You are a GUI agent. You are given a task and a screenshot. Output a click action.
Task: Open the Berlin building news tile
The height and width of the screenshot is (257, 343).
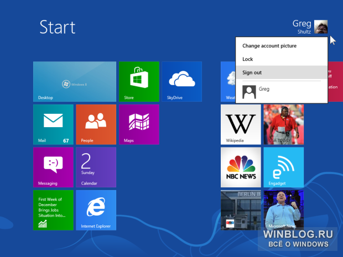(241, 210)
